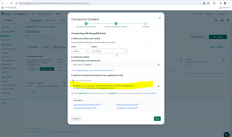Click the Explore Charts button

47,69
